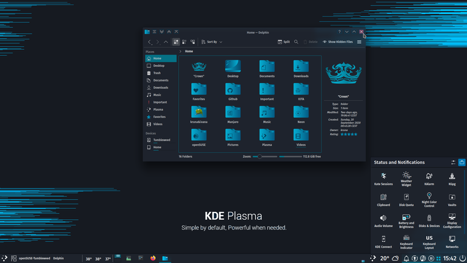Click the shade window button in title bar

click(176, 32)
